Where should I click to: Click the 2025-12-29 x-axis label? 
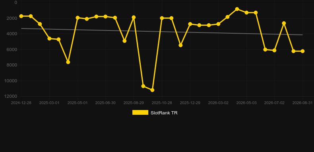click(190, 103)
